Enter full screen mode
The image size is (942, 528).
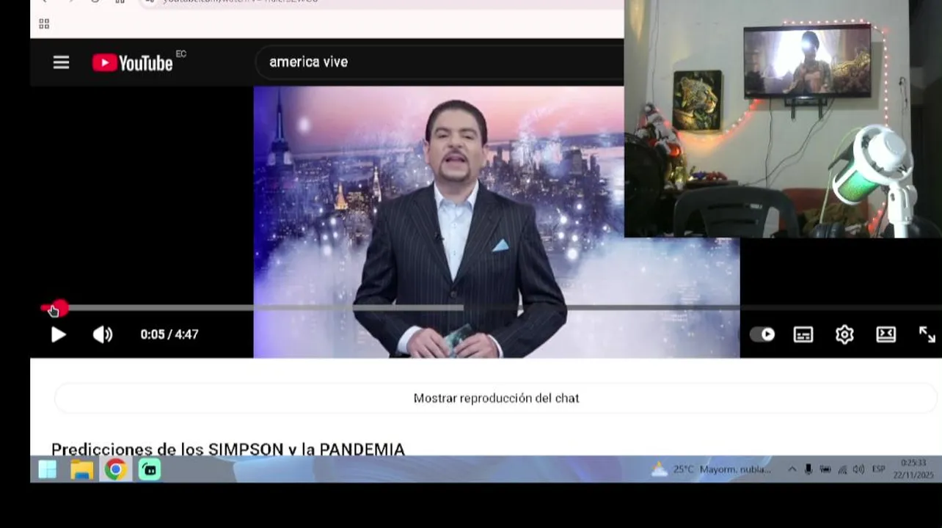927,334
